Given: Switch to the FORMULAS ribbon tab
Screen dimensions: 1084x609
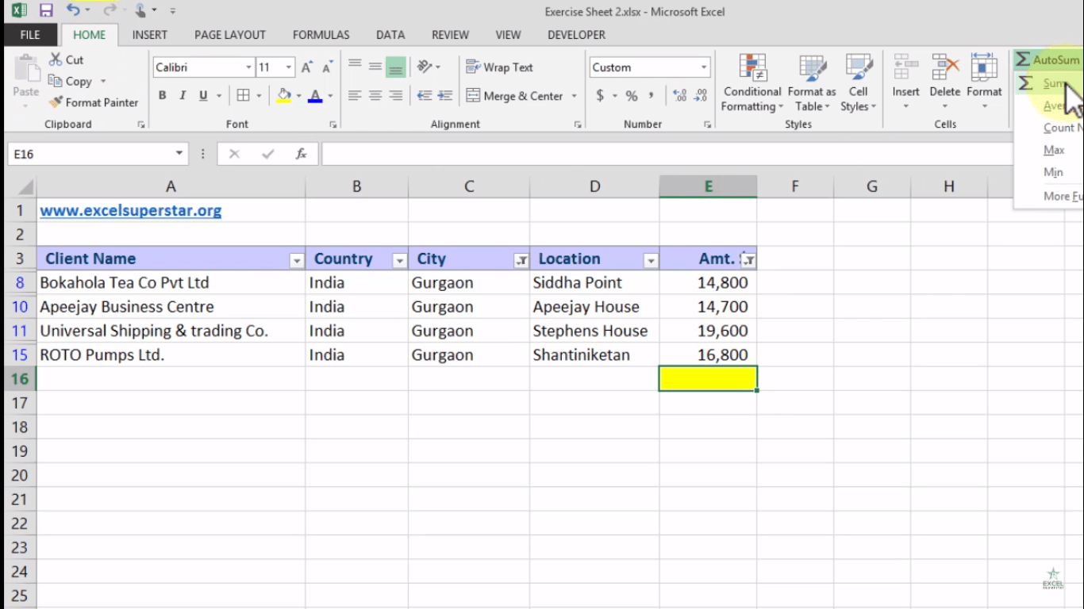Looking at the screenshot, I should click(321, 35).
